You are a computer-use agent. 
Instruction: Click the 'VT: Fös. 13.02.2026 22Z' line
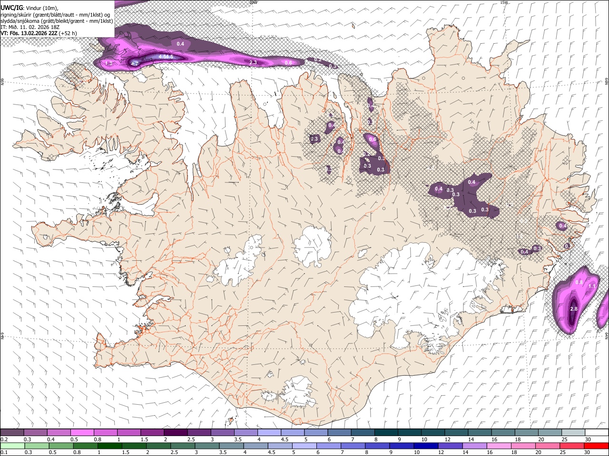(29, 33)
